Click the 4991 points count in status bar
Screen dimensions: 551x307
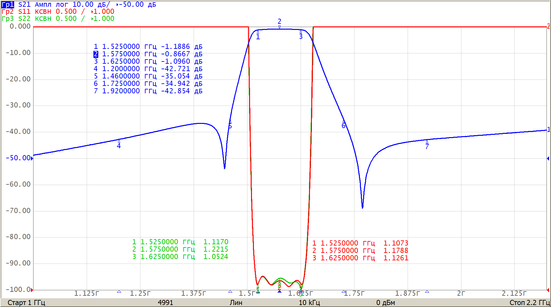[x=165, y=302]
